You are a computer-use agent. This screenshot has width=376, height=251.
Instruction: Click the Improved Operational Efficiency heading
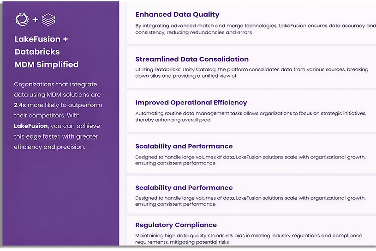click(191, 103)
